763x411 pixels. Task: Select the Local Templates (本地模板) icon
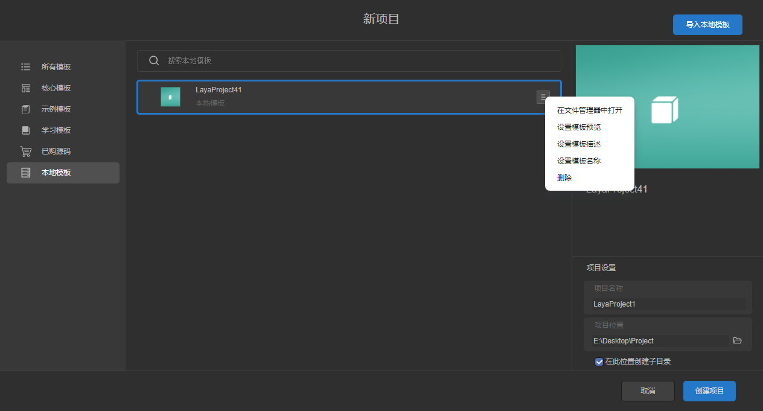[x=25, y=173]
